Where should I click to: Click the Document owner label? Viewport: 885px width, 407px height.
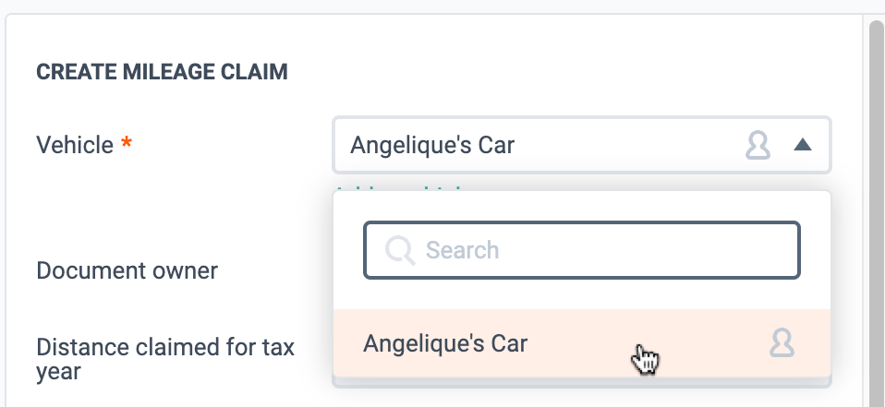coord(127,270)
